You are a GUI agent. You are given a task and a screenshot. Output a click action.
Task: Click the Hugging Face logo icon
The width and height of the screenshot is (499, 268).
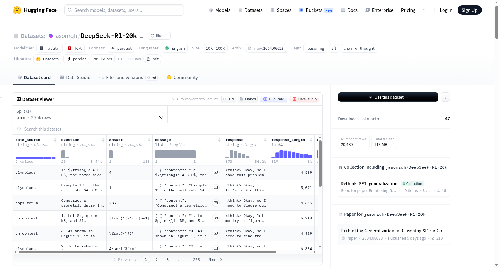pos(17,10)
